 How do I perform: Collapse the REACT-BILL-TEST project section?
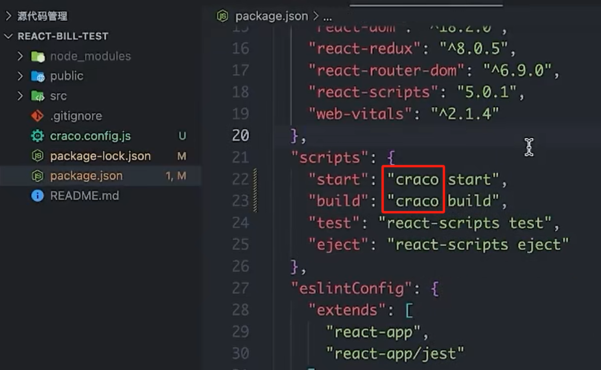(9, 36)
